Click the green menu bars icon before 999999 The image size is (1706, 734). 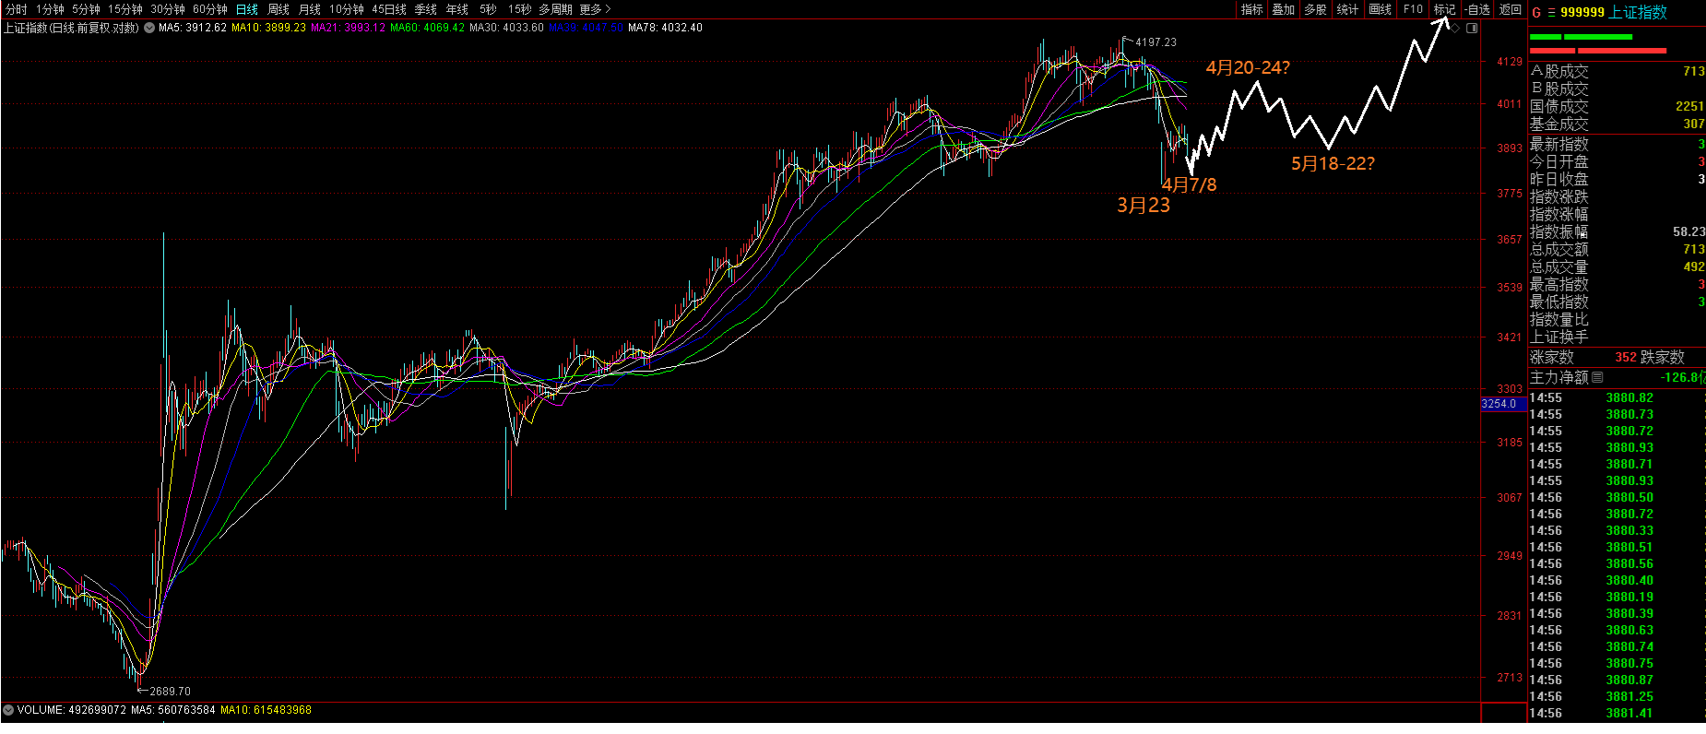tap(1551, 12)
